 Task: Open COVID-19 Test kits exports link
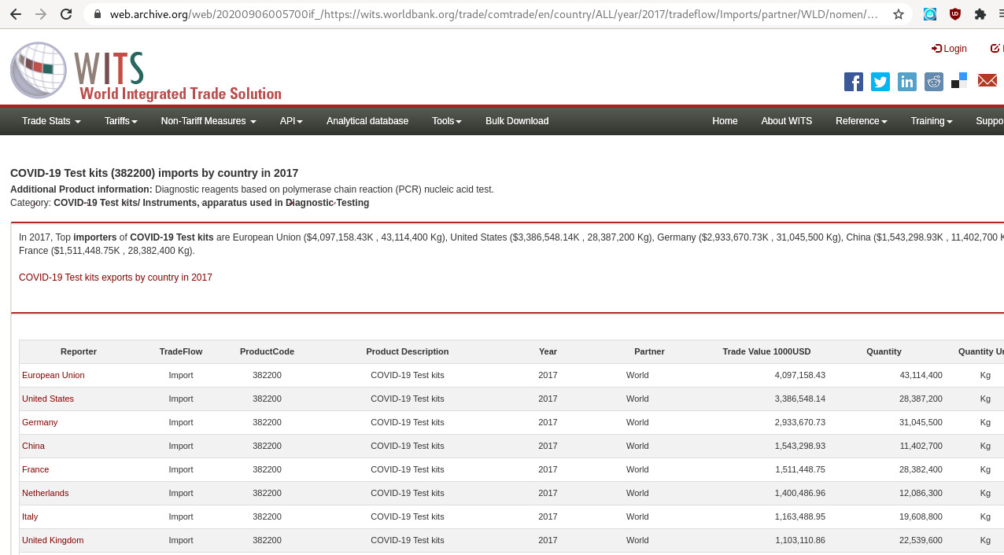[116, 277]
